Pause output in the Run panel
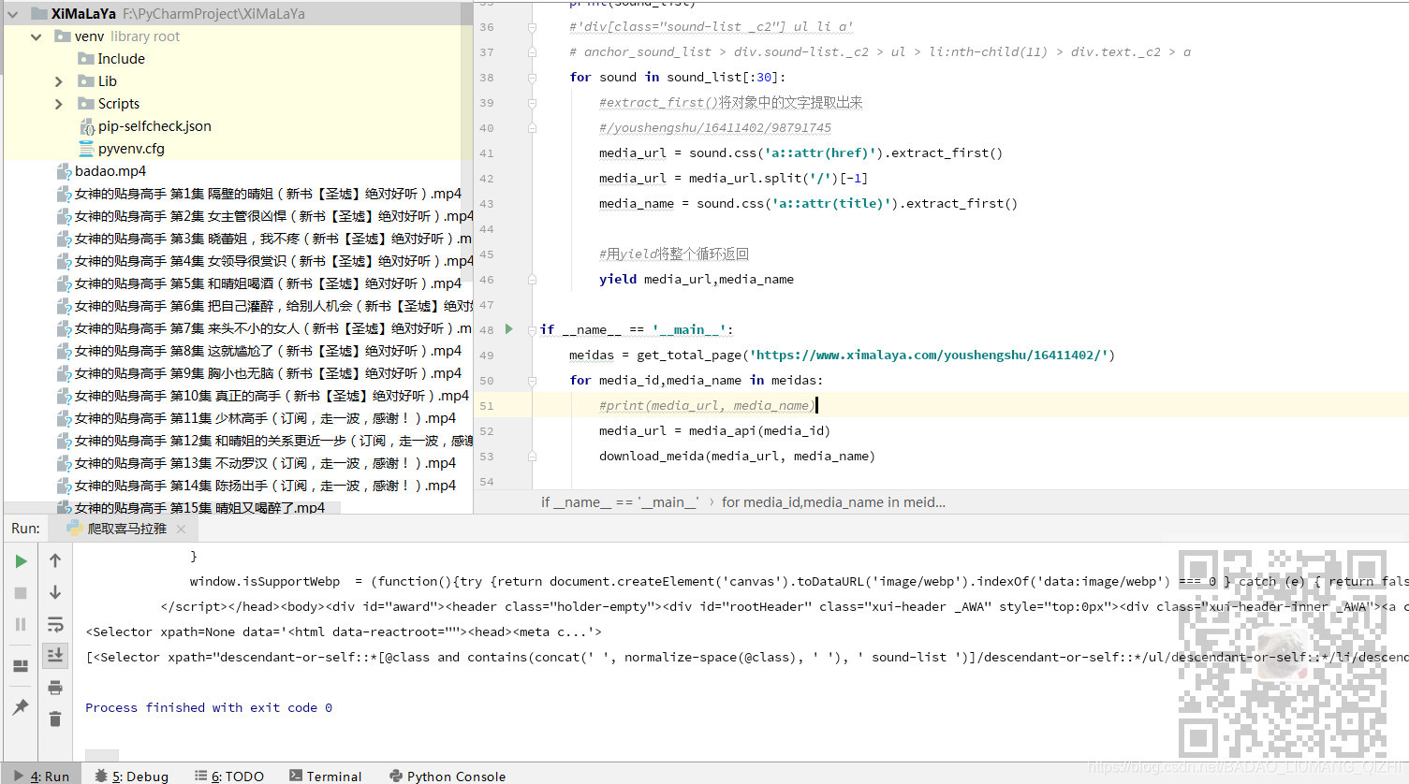This screenshot has width=1409, height=784. (x=21, y=624)
